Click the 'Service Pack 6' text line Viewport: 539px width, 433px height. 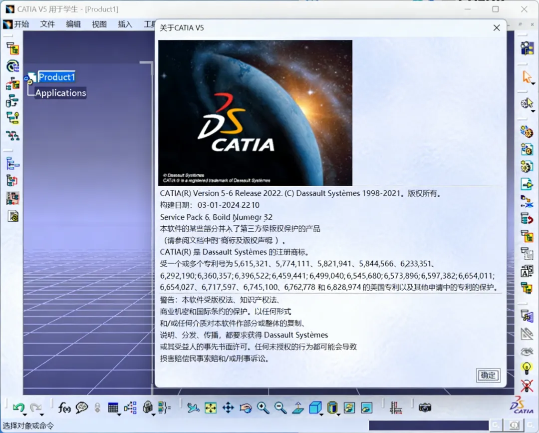pos(216,217)
